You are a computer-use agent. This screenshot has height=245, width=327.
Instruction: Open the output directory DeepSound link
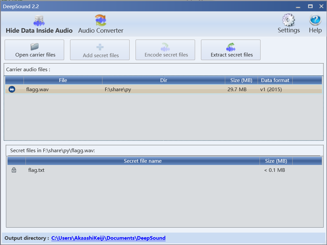pos(108,238)
